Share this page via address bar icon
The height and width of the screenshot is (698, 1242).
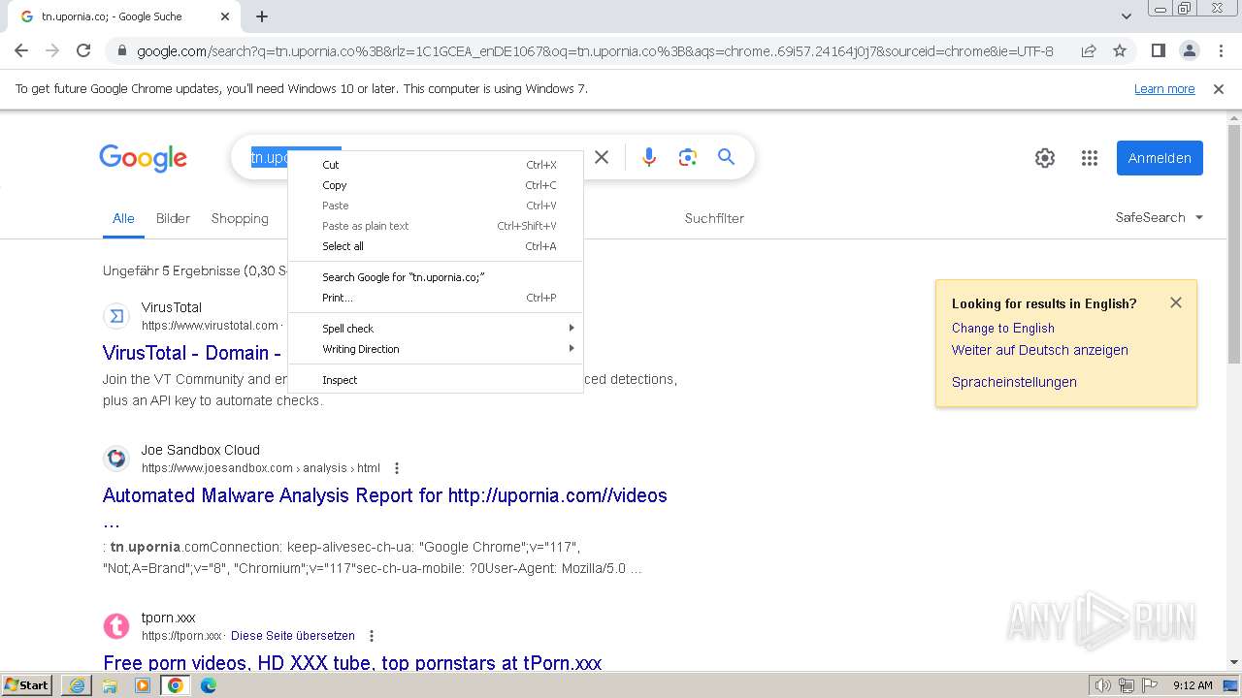tap(1089, 50)
